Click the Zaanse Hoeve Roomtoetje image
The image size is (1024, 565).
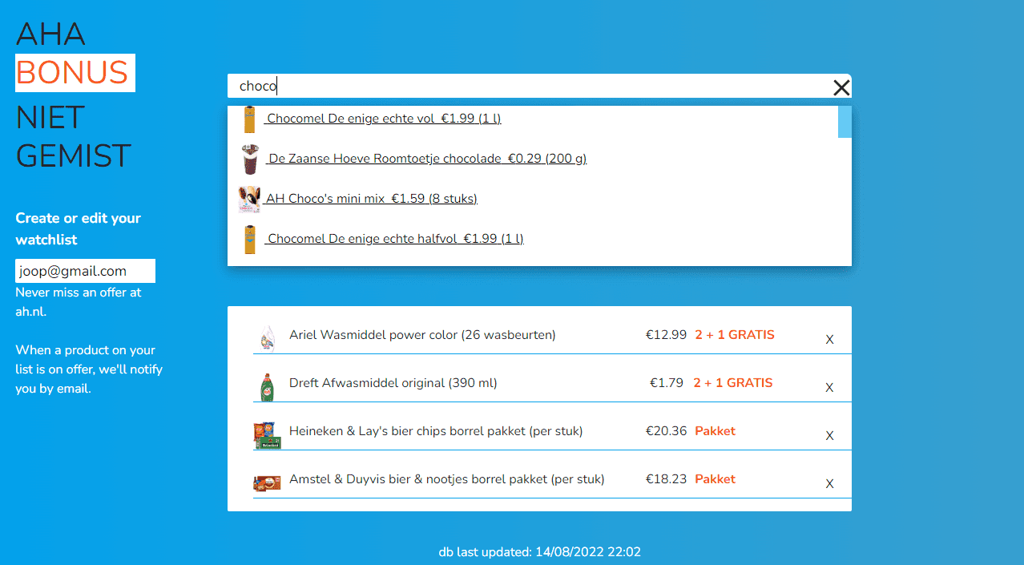[251, 159]
